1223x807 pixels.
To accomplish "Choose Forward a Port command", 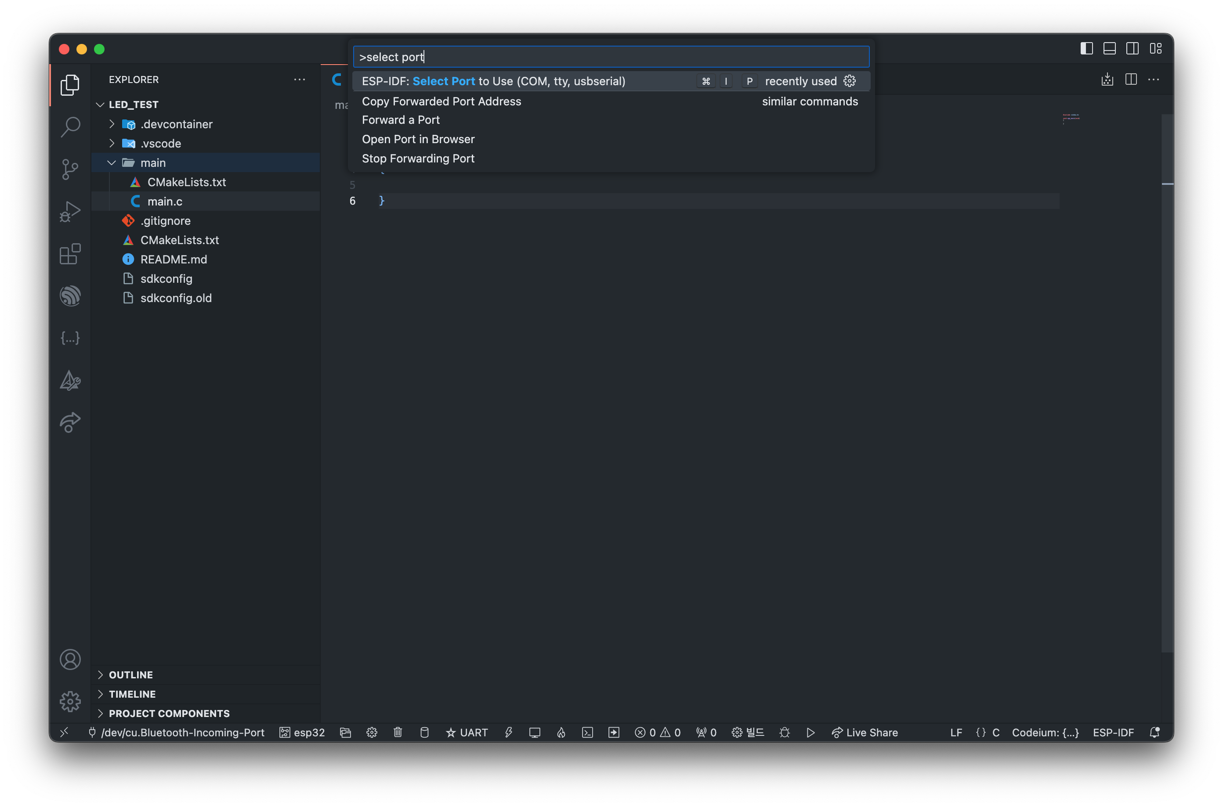I will point(401,120).
